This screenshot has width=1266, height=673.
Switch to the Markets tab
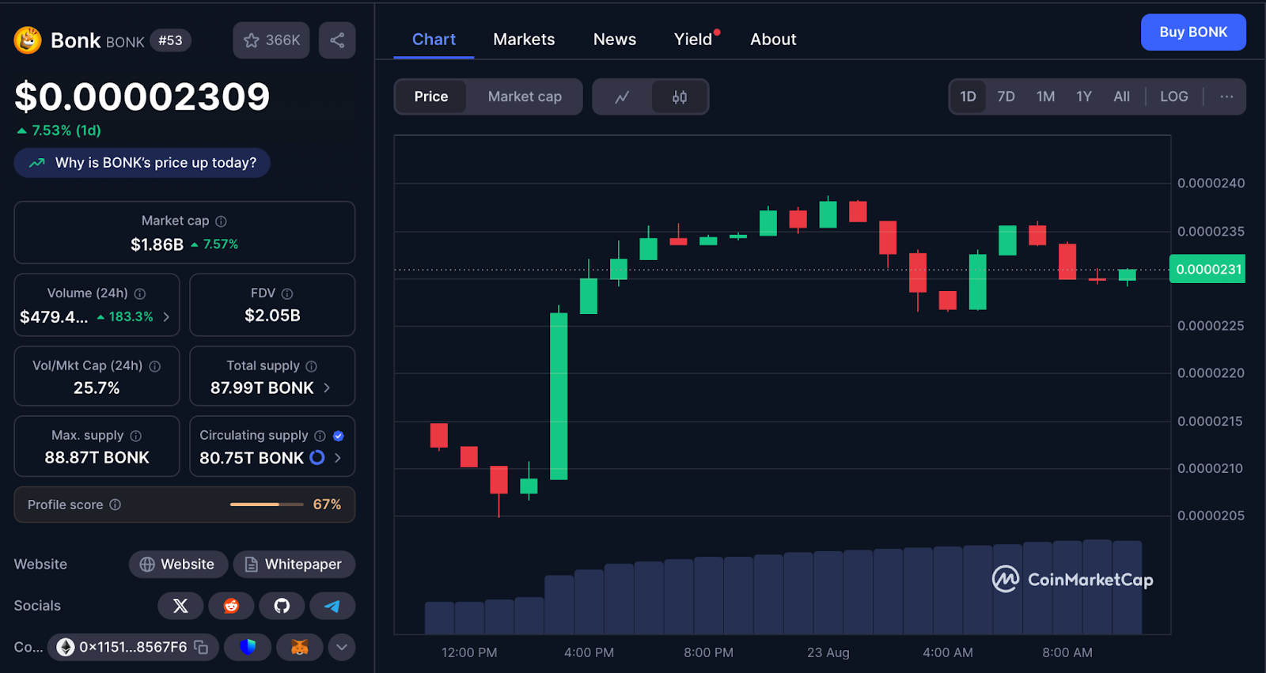[524, 40]
